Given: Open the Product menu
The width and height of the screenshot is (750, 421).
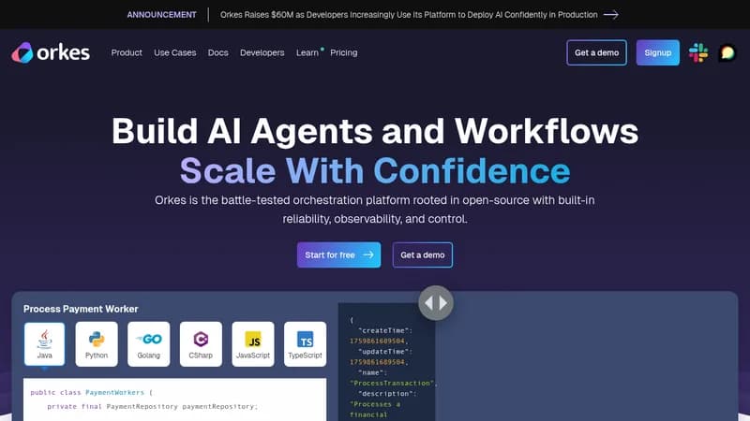Looking at the screenshot, I should (127, 52).
